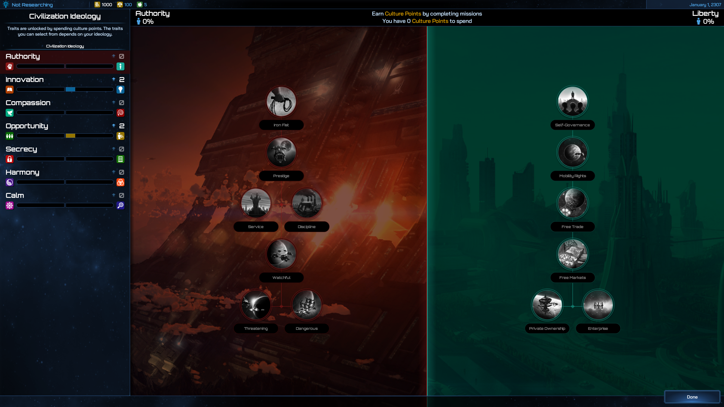Click the credits icon showing 1000
Image resolution: width=724 pixels, height=407 pixels.
[97, 5]
